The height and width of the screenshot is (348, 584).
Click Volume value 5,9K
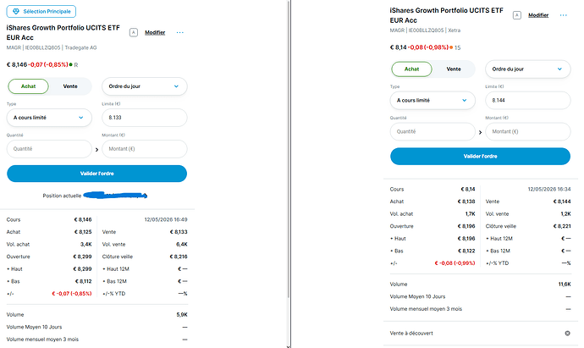(182, 315)
